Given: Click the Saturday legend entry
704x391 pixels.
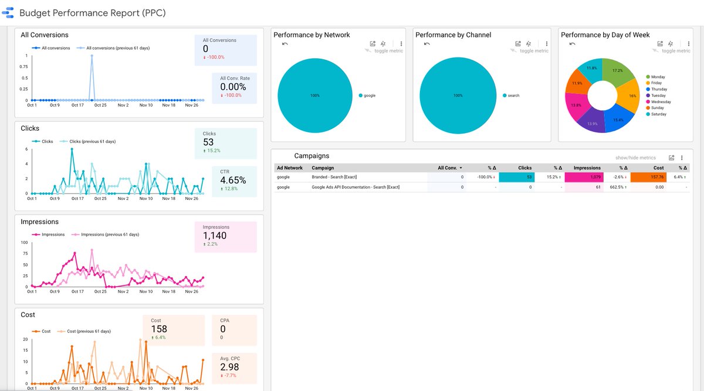Looking at the screenshot, I should coord(656,114).
